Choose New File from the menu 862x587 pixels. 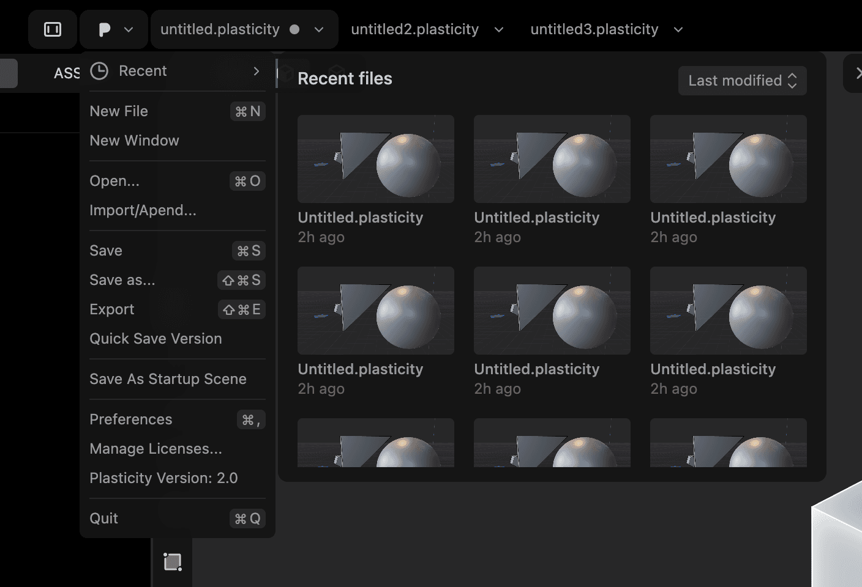pos(119,111)
